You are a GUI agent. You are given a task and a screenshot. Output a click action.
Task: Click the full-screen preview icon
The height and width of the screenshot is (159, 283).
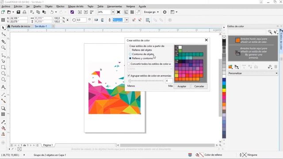click(119, 12)
